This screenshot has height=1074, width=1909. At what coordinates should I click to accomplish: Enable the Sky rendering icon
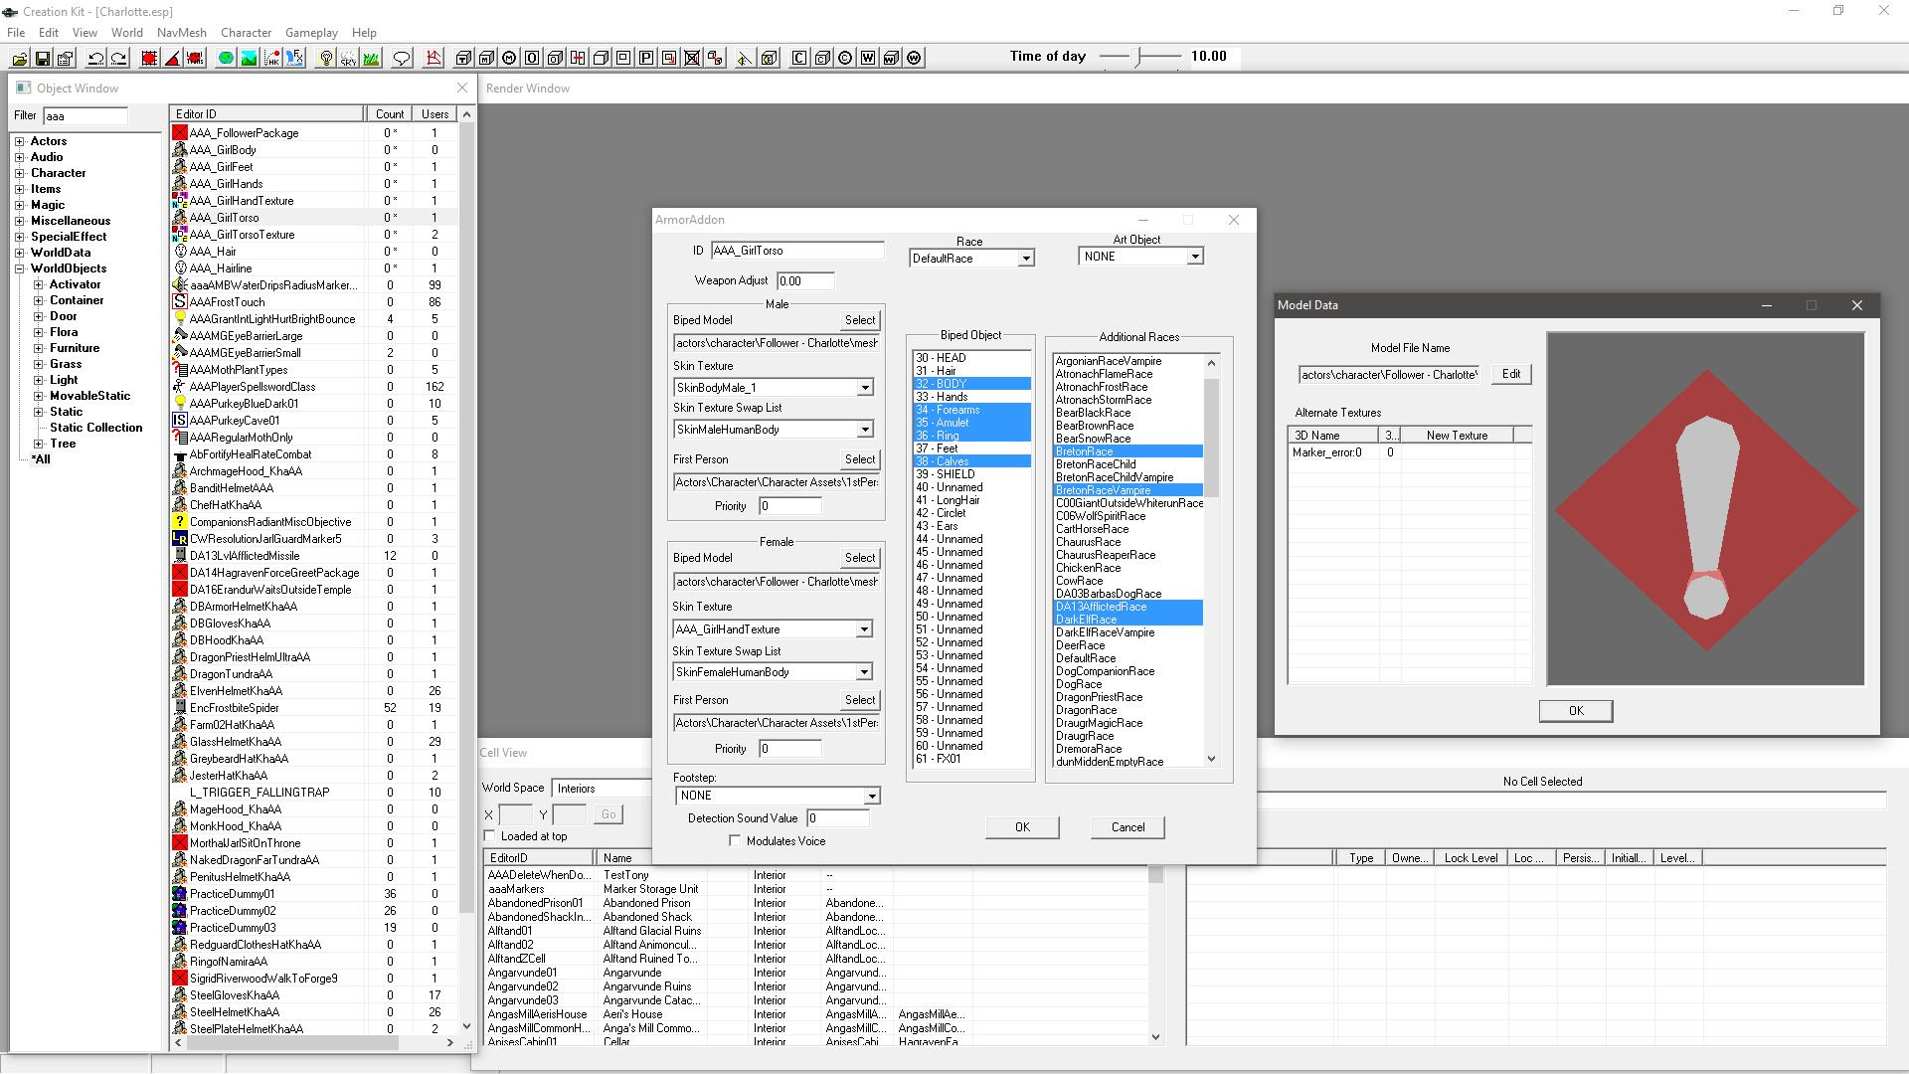click(348, 58)
